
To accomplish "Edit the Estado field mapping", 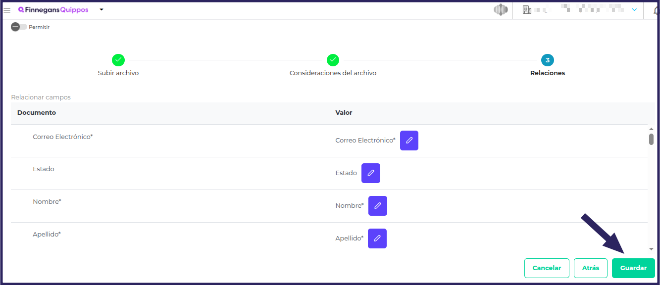I will click(x=371, y=173).
